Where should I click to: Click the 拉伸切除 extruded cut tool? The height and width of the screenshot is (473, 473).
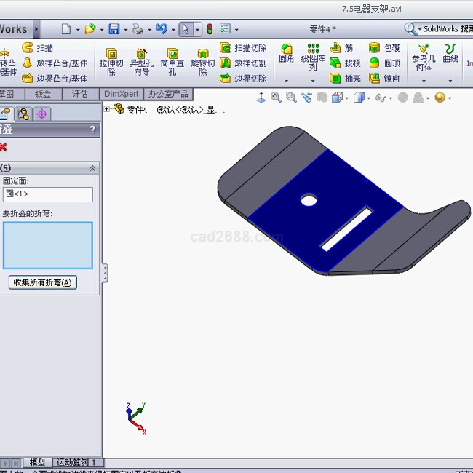(x=111, y=62)
